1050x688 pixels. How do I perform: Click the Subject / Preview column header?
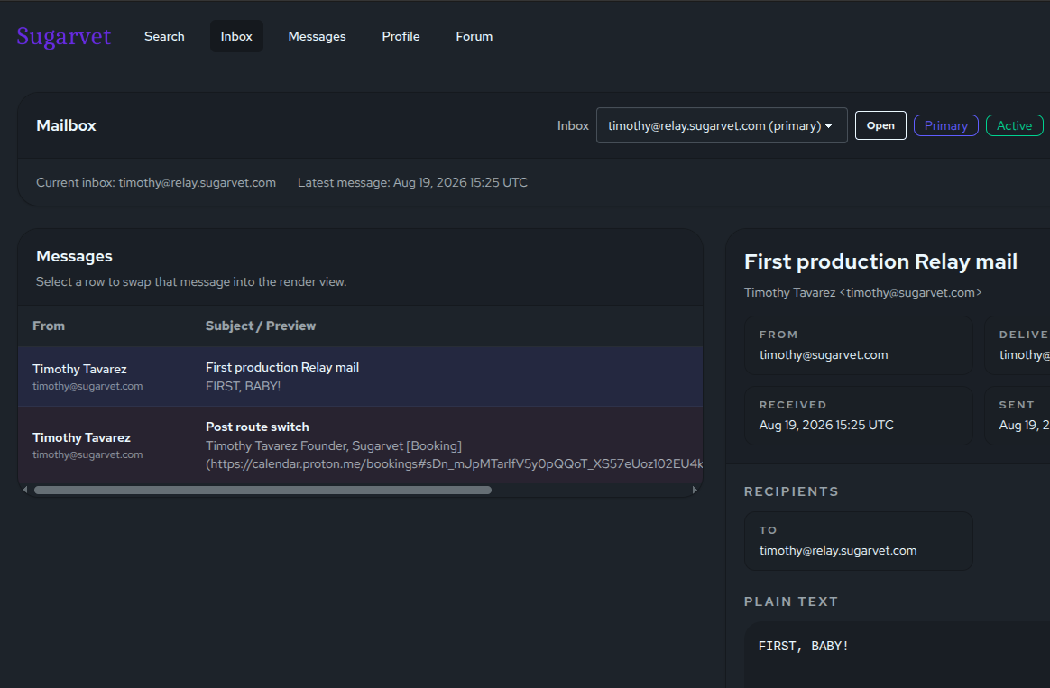pos(261,326)
